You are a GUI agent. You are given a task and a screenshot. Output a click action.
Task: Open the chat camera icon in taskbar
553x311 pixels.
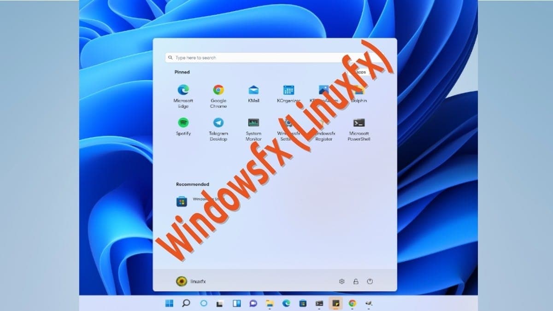[x=253, y=303]
